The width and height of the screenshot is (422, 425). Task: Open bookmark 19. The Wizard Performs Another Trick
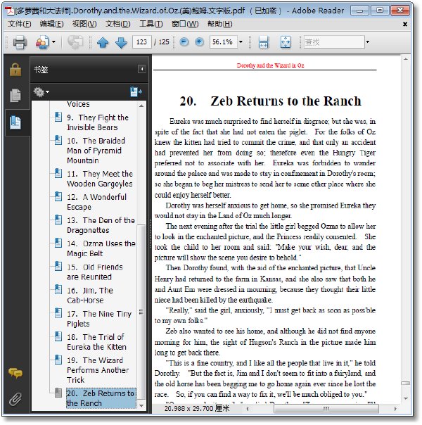click(98, 370)
